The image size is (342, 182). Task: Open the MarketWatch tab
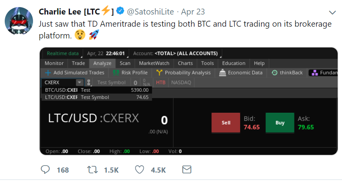pyautogui.click(x=154, y=63)
